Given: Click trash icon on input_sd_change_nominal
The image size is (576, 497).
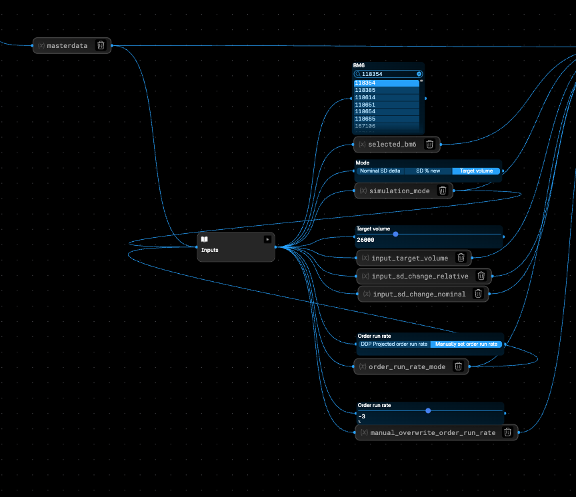Looking at the screenshot, I should pyautogui.click(x=478, y=294).
